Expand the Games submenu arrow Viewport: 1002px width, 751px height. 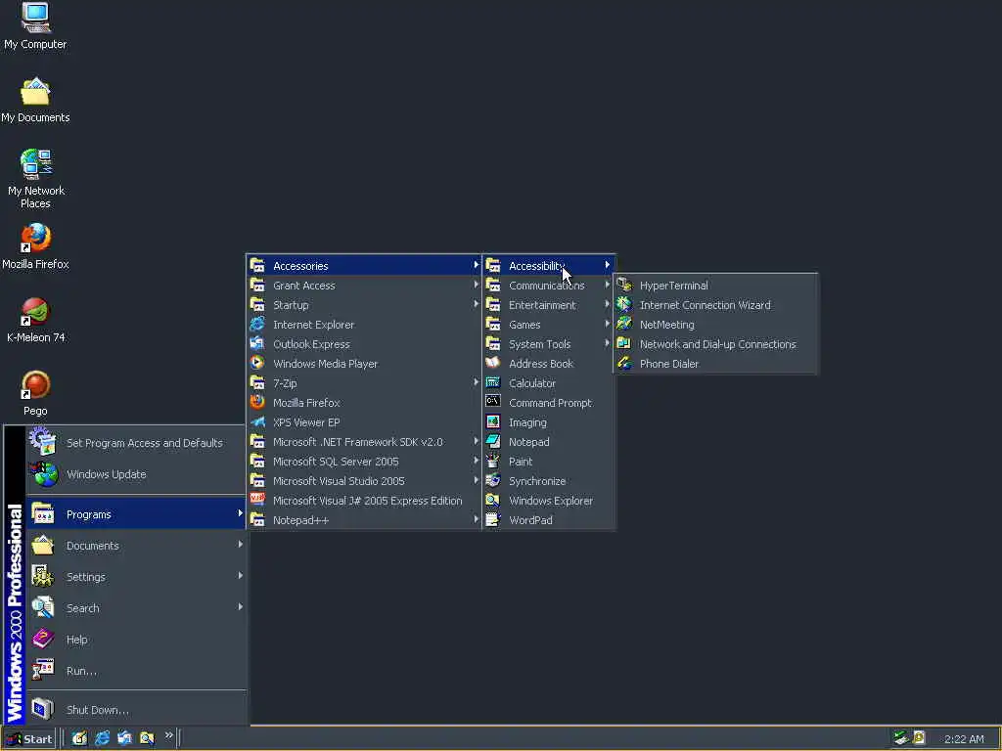(x=607, y=324)
